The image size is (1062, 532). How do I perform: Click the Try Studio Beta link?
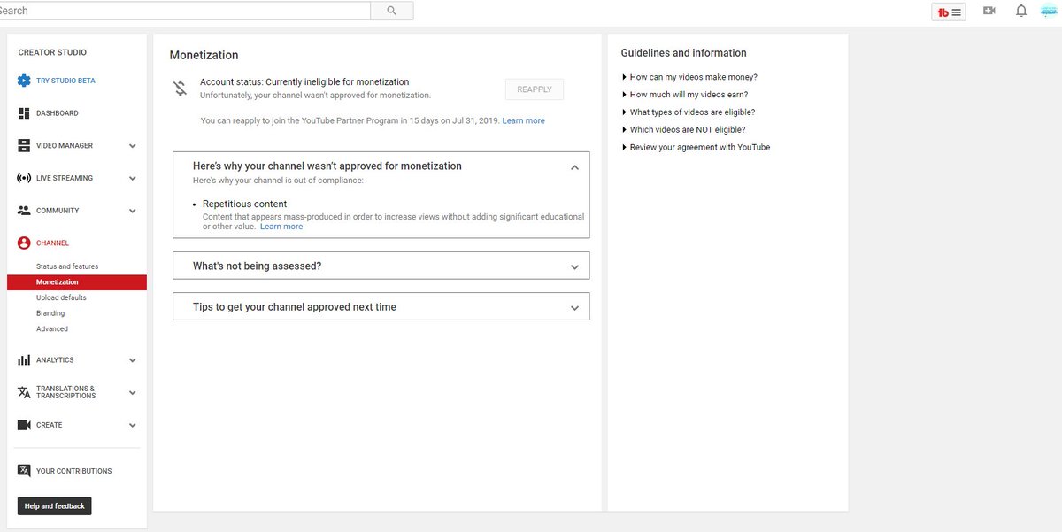click(x=65, y=81)
